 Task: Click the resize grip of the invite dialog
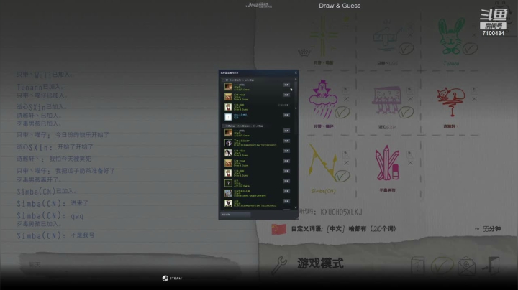pos(297,217)
